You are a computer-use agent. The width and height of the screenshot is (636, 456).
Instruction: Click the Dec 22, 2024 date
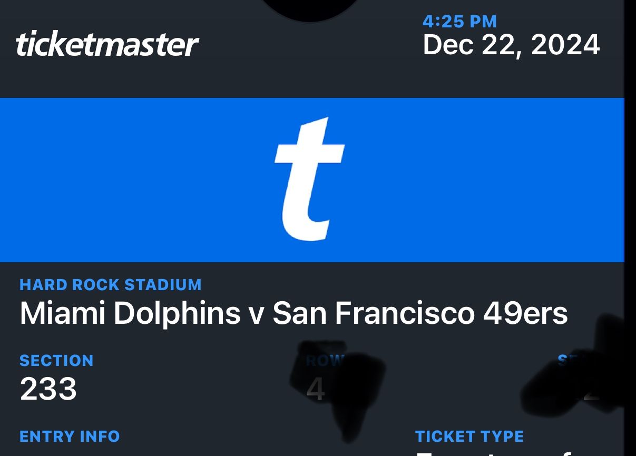click(511, 45)
